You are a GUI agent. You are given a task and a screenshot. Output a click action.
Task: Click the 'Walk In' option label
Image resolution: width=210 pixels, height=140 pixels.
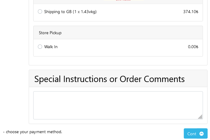[x=51, y=47]
